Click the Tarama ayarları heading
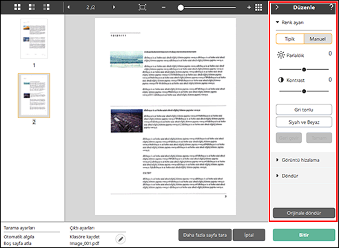Viewport: 339px width, 248px height. 19,228
